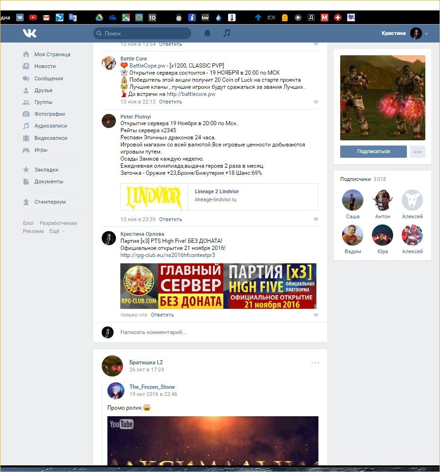Open the group avatar image
The height and width of the screenshot is (472, 440).
click(383, 98)
